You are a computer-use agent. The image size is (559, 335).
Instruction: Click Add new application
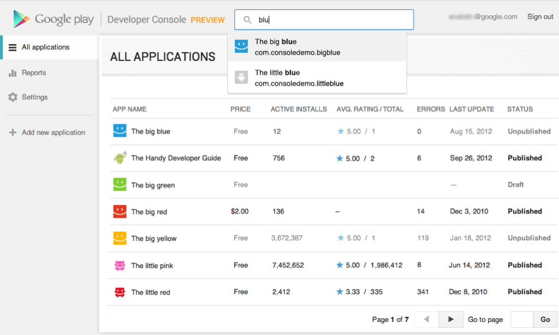(49, 132)
